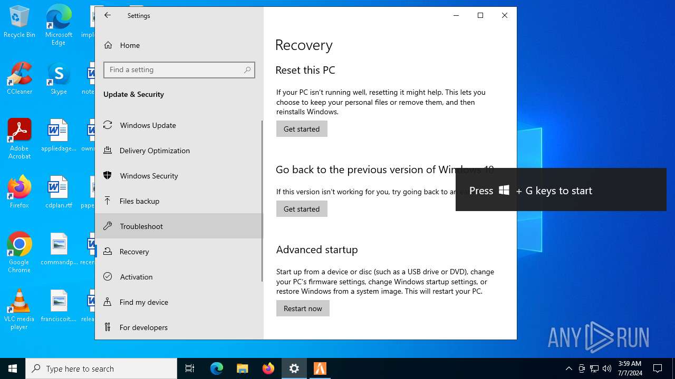
Task: Open Recycle Bin on the desktop
Action: [20, 22]
